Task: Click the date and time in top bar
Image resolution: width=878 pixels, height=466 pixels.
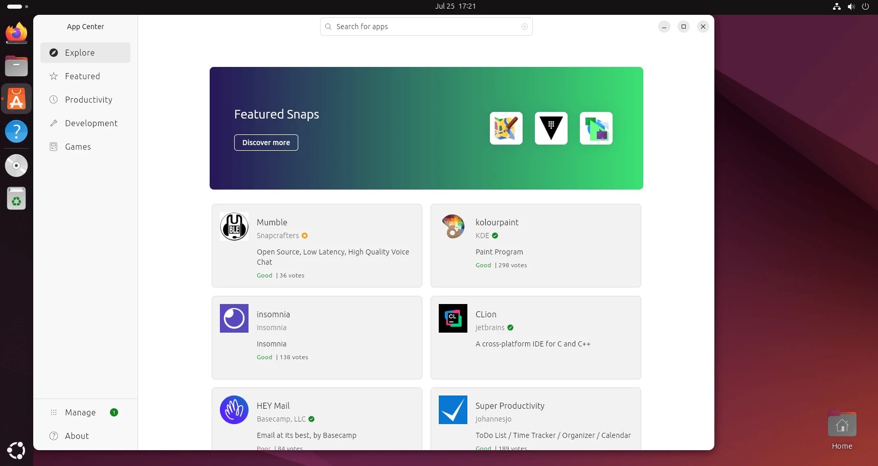Action: pos(455,6)
